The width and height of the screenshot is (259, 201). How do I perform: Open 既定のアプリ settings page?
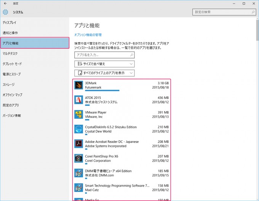click(x=35, y=105)
